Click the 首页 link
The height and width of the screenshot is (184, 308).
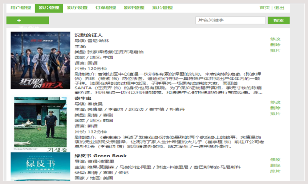[x=264, y=8]
